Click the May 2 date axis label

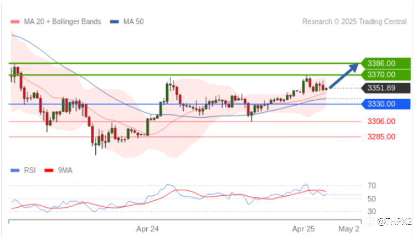tap(349, 229)
